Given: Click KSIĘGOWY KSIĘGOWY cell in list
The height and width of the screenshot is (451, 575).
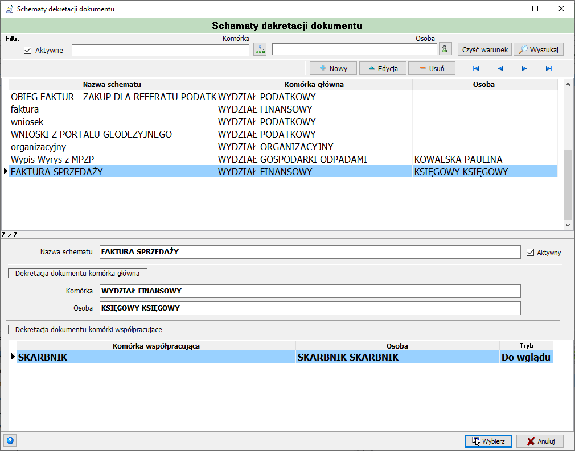Looking at the screenshot, I should [x=485, y=171].
